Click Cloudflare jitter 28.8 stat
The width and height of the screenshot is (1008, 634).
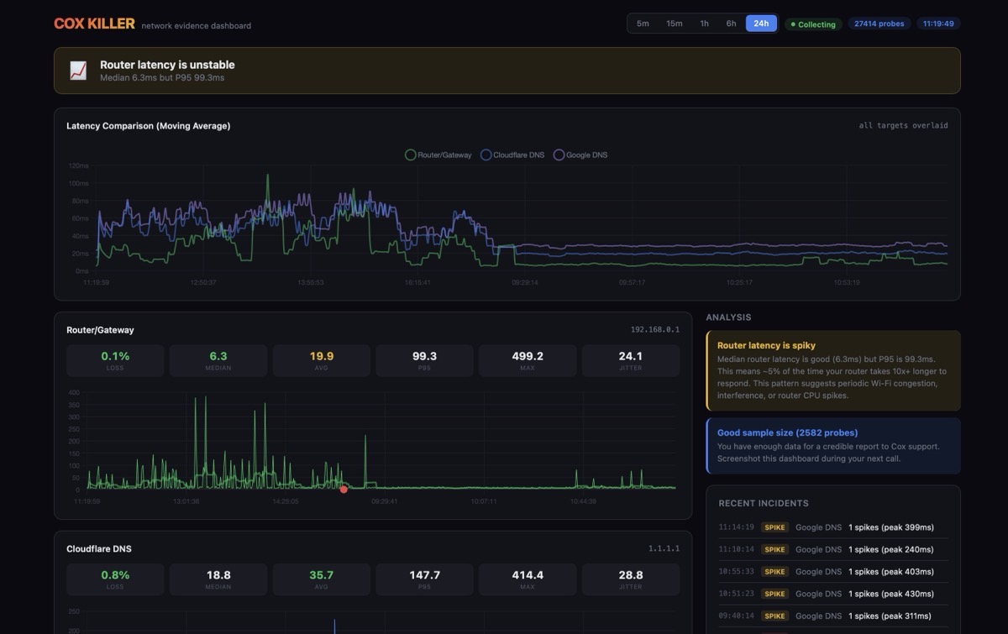tap(631, 579)
